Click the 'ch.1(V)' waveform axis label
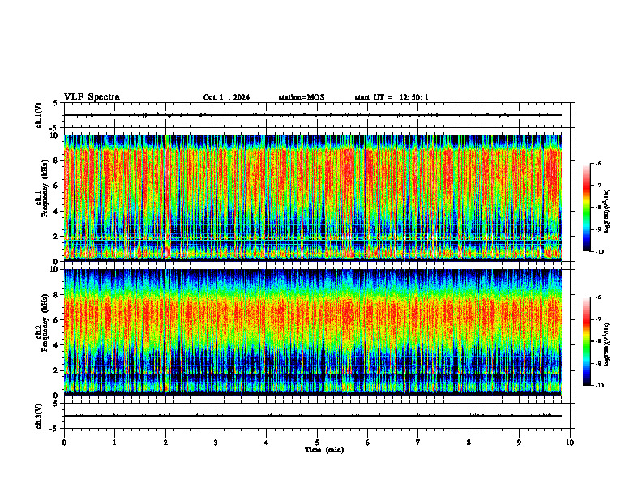642x496 pixels. [x=39, y=115]
